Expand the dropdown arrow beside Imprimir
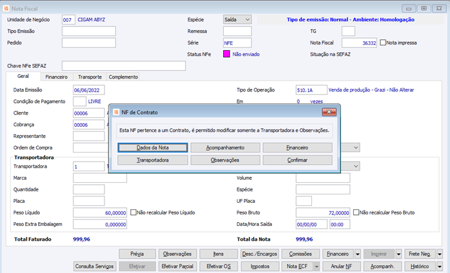The height and width of the screenshot is (273, 450). (398, 254)
